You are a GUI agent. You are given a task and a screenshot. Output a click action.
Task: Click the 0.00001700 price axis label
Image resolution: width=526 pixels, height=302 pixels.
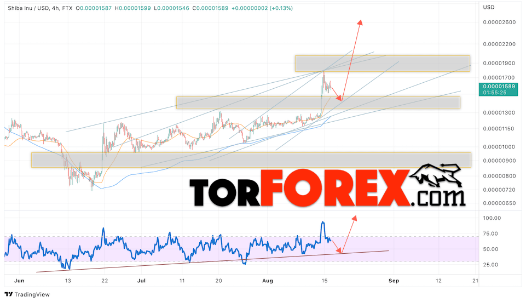[499, 78]
